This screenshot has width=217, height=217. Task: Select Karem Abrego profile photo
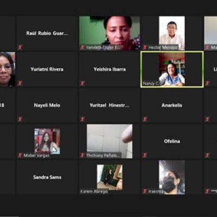110,177
